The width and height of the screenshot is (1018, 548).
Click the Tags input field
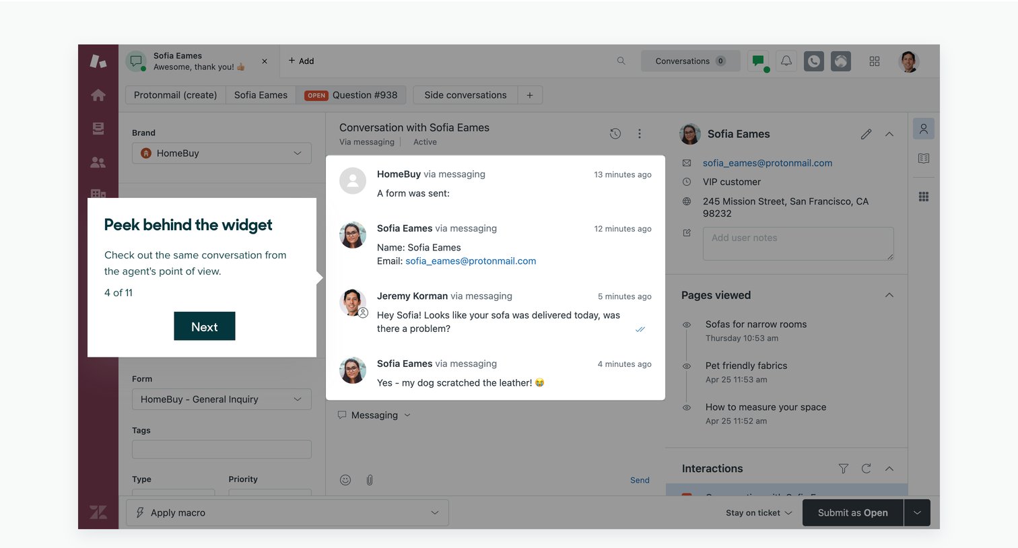(x=222, y=449)
